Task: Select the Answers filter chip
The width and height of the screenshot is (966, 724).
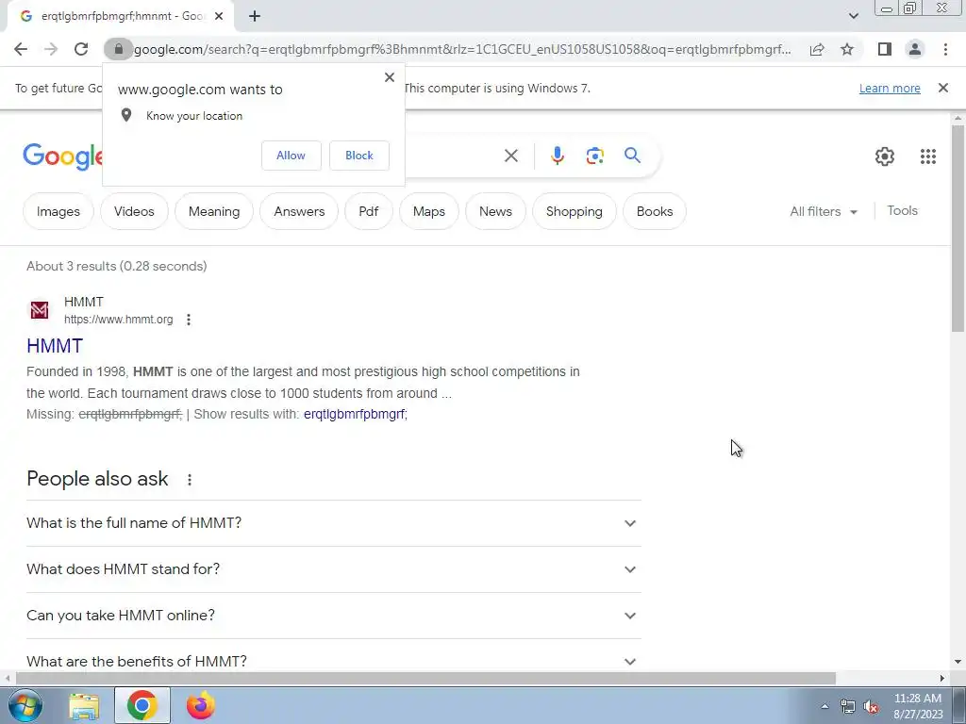Action: point(299,211)
